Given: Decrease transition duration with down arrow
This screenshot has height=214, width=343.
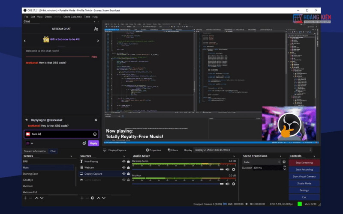Looking at the screenshot, I should point(285,169).
